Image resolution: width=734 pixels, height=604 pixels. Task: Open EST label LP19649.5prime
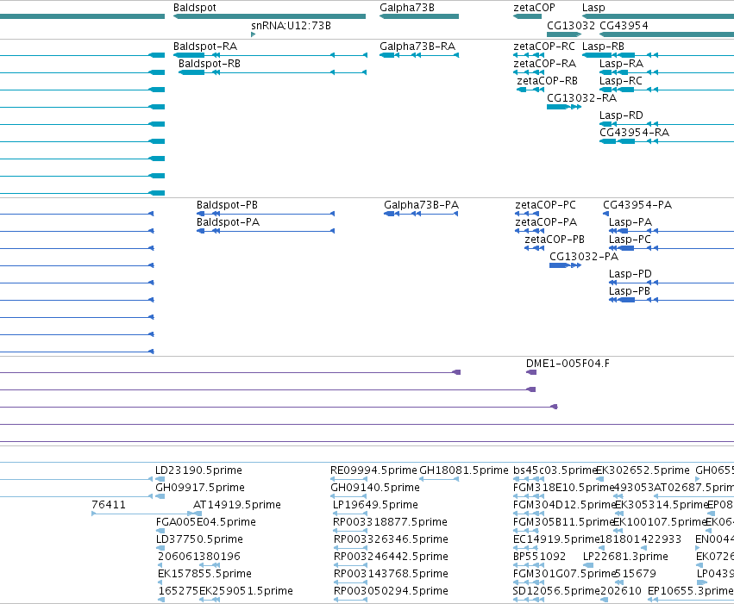pos(375,505)
